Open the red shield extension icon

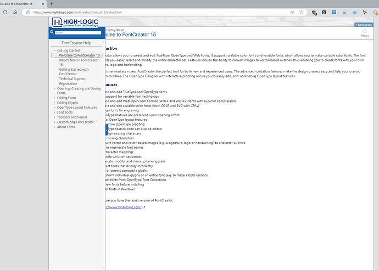point(314,13)
